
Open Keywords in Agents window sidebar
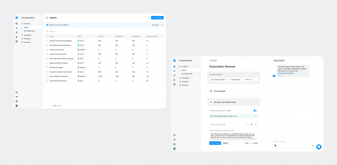[26, 42]
